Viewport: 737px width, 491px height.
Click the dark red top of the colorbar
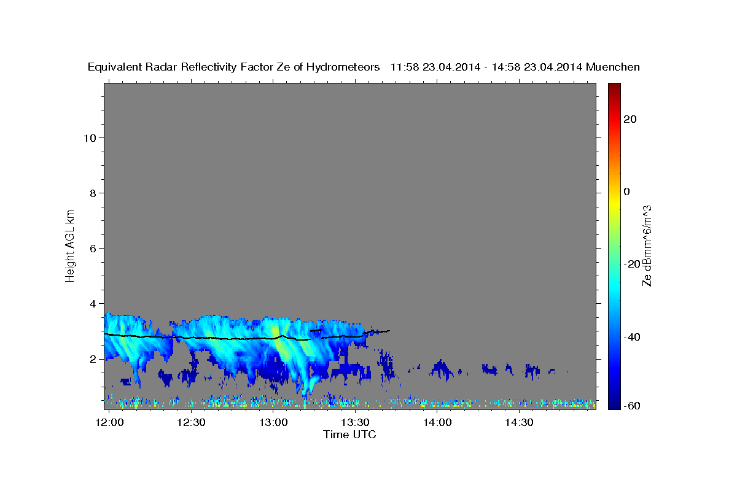coord(614,87)
